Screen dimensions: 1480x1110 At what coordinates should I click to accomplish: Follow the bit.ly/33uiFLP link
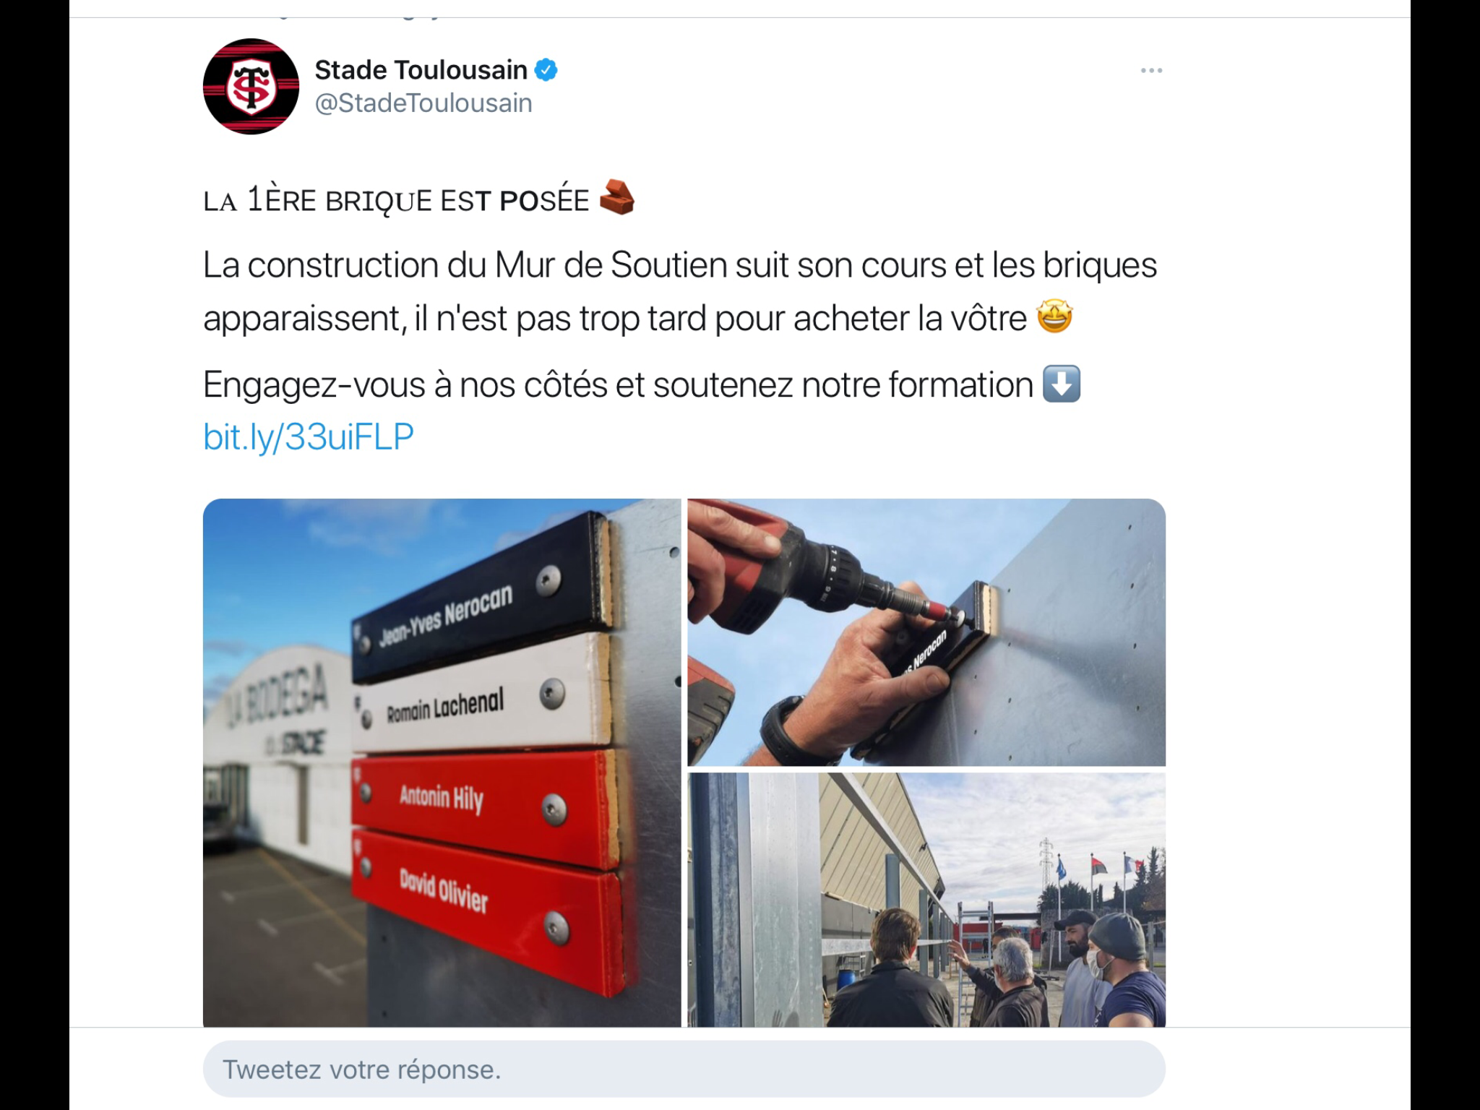[309, 436]
